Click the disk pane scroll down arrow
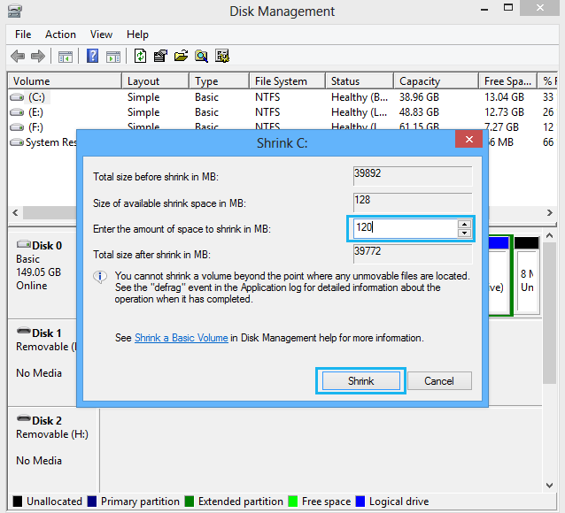The height and width of the screenshot is (513, 565). click(550, 486)
